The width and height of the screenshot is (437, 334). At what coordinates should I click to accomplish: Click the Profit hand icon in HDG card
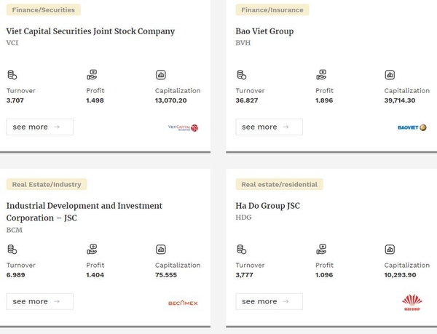pyautogui.click(x=321, y=250)
